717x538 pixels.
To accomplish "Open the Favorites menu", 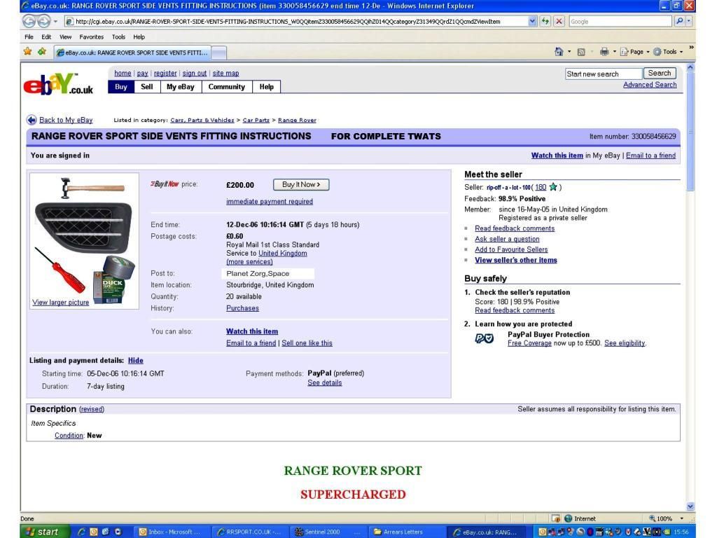I will (x=92, y=36).
